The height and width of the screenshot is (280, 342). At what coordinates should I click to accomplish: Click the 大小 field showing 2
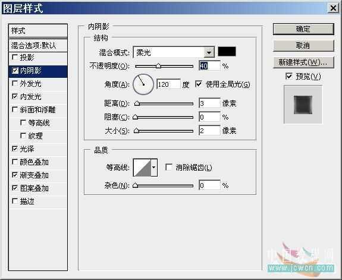click(209, 131)
